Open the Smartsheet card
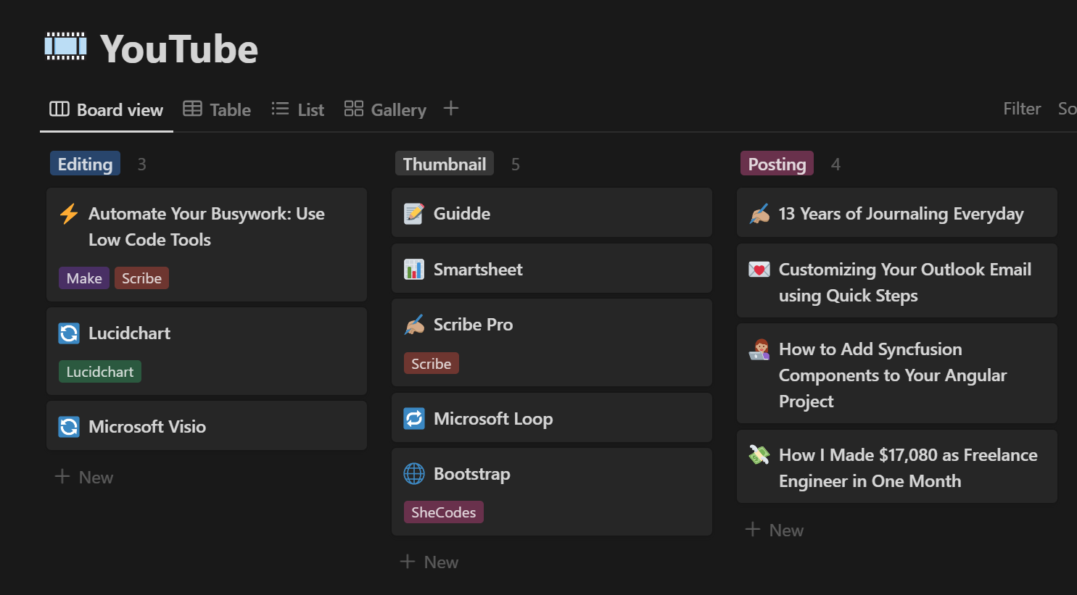 click(x=552, y=269)
